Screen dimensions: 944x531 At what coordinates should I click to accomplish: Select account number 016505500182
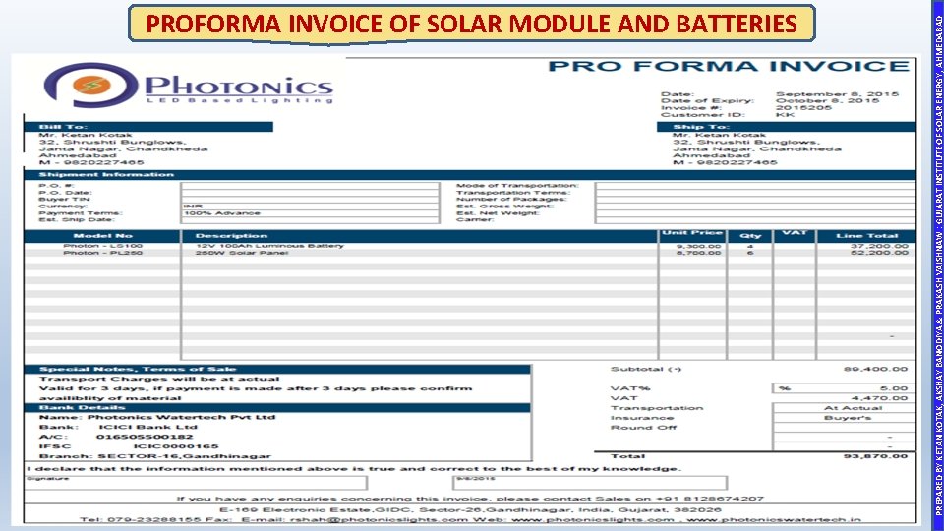click(x=145, y=437)
